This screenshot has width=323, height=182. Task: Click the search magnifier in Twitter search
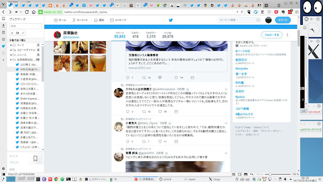[x=258, y=20]
